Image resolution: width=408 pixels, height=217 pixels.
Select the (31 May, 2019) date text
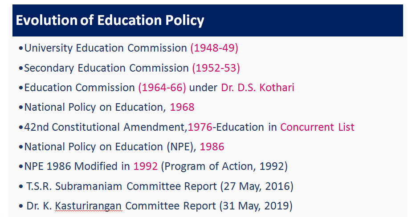click(256, 206)
